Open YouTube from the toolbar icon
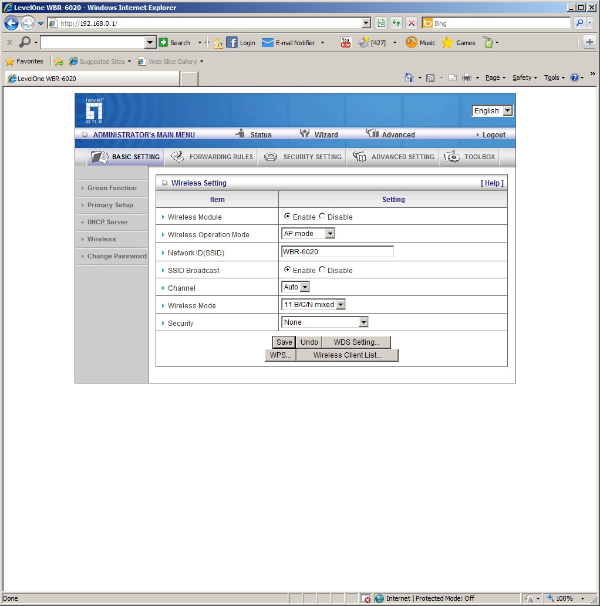Viewport: 600px width, 606px height. click(x=345, y=42)
